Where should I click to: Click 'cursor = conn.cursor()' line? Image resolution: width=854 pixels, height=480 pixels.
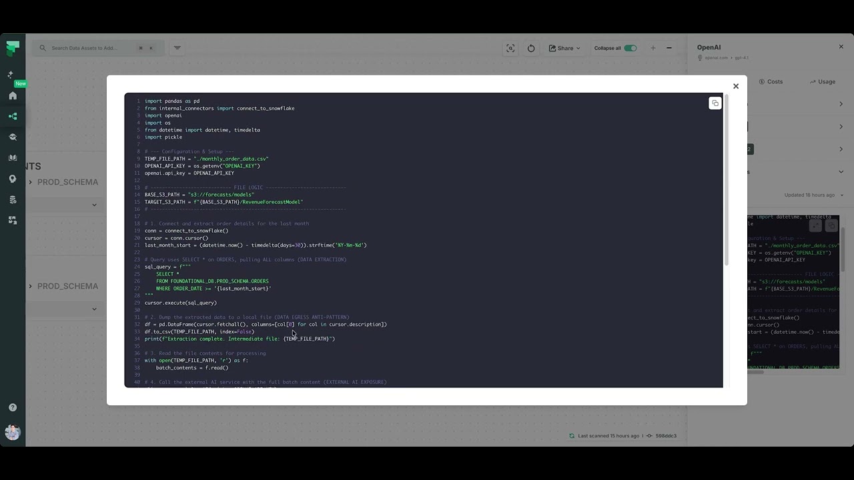pyautogui.click(x=176, y=238)
